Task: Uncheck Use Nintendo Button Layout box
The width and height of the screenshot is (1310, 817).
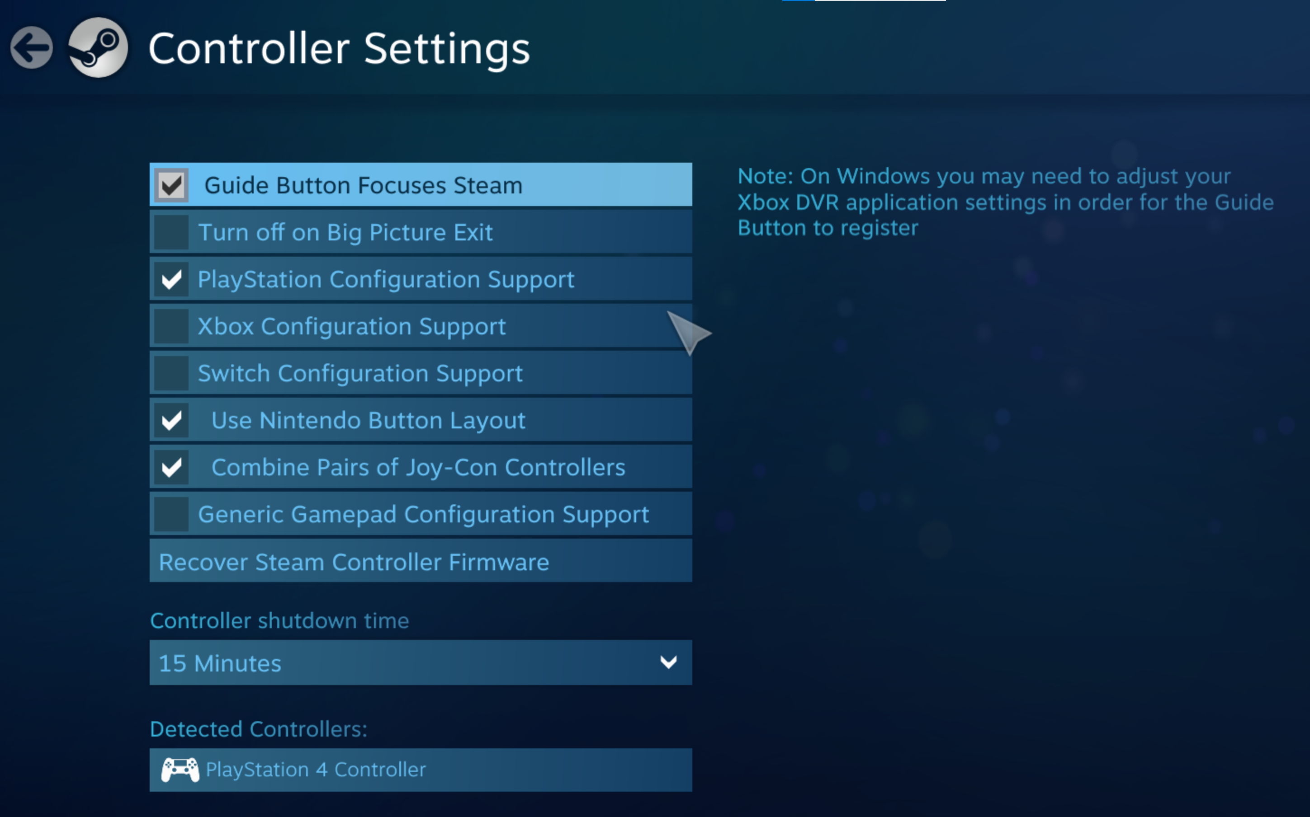Action: (x=171, y=420)
